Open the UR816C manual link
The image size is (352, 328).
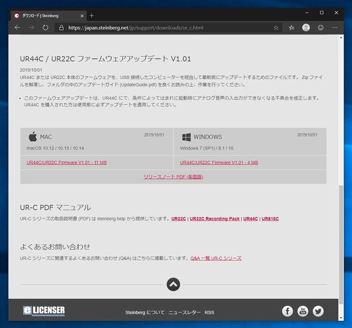[270, 219]
